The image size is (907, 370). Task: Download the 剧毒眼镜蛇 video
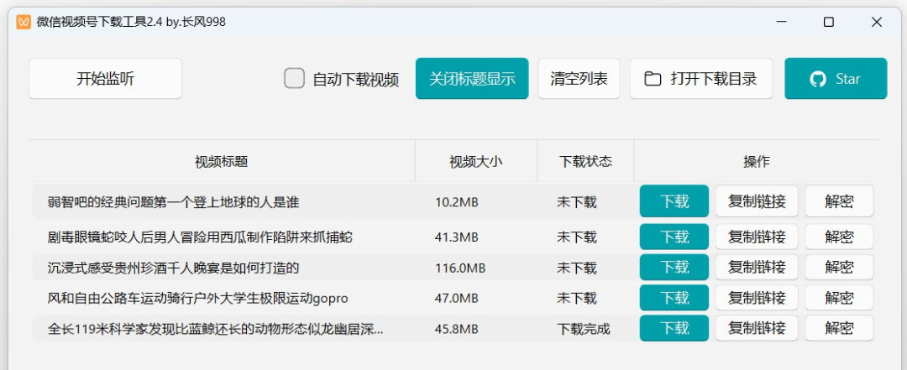[x=674, y=237]
